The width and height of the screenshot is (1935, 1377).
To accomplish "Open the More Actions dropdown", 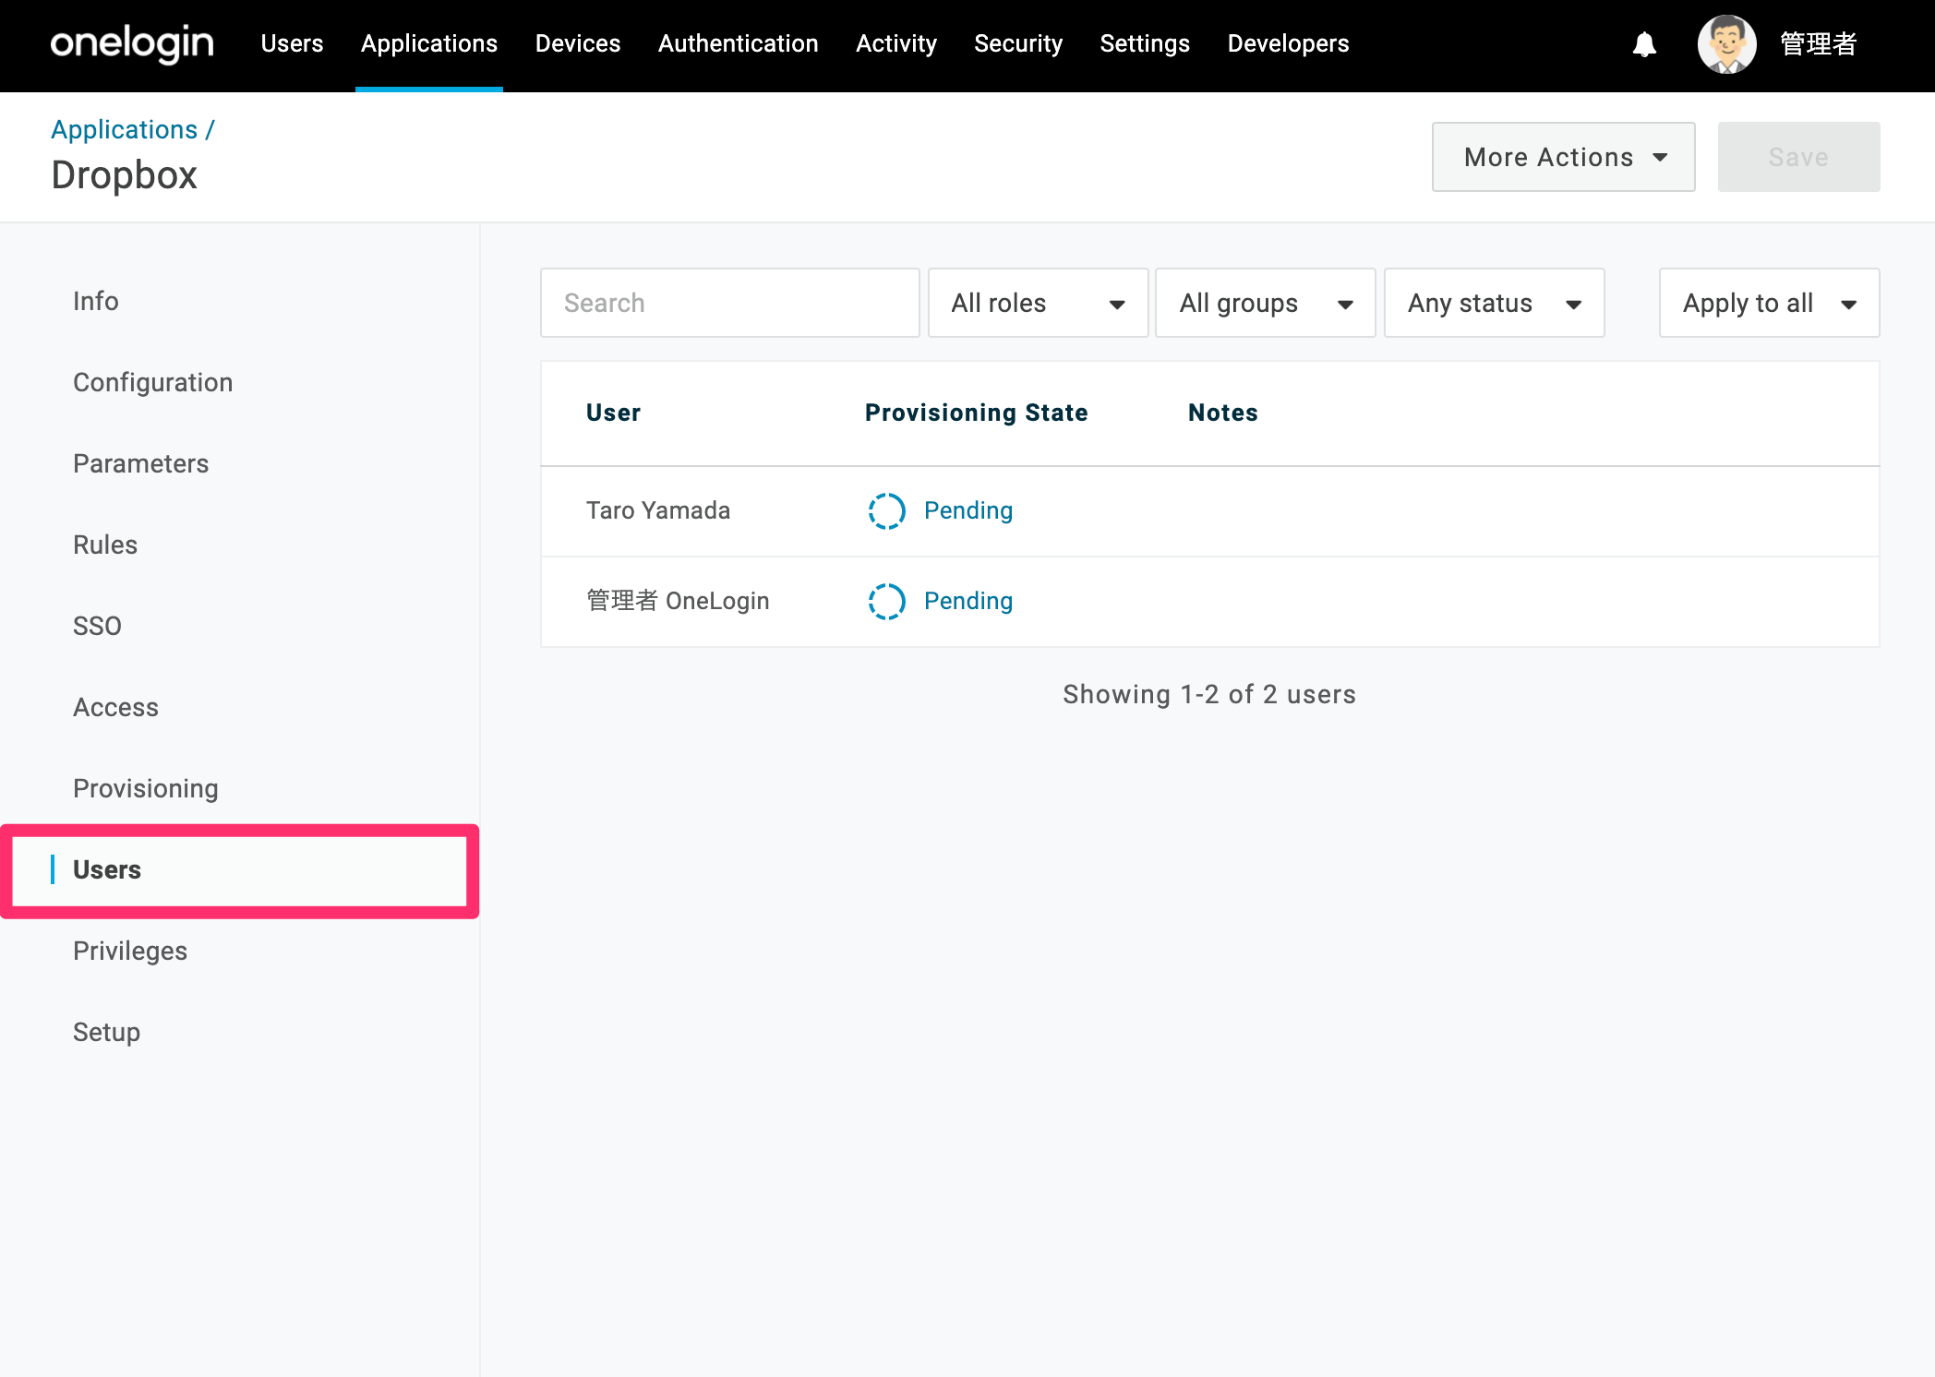I will coord(1563,157).
